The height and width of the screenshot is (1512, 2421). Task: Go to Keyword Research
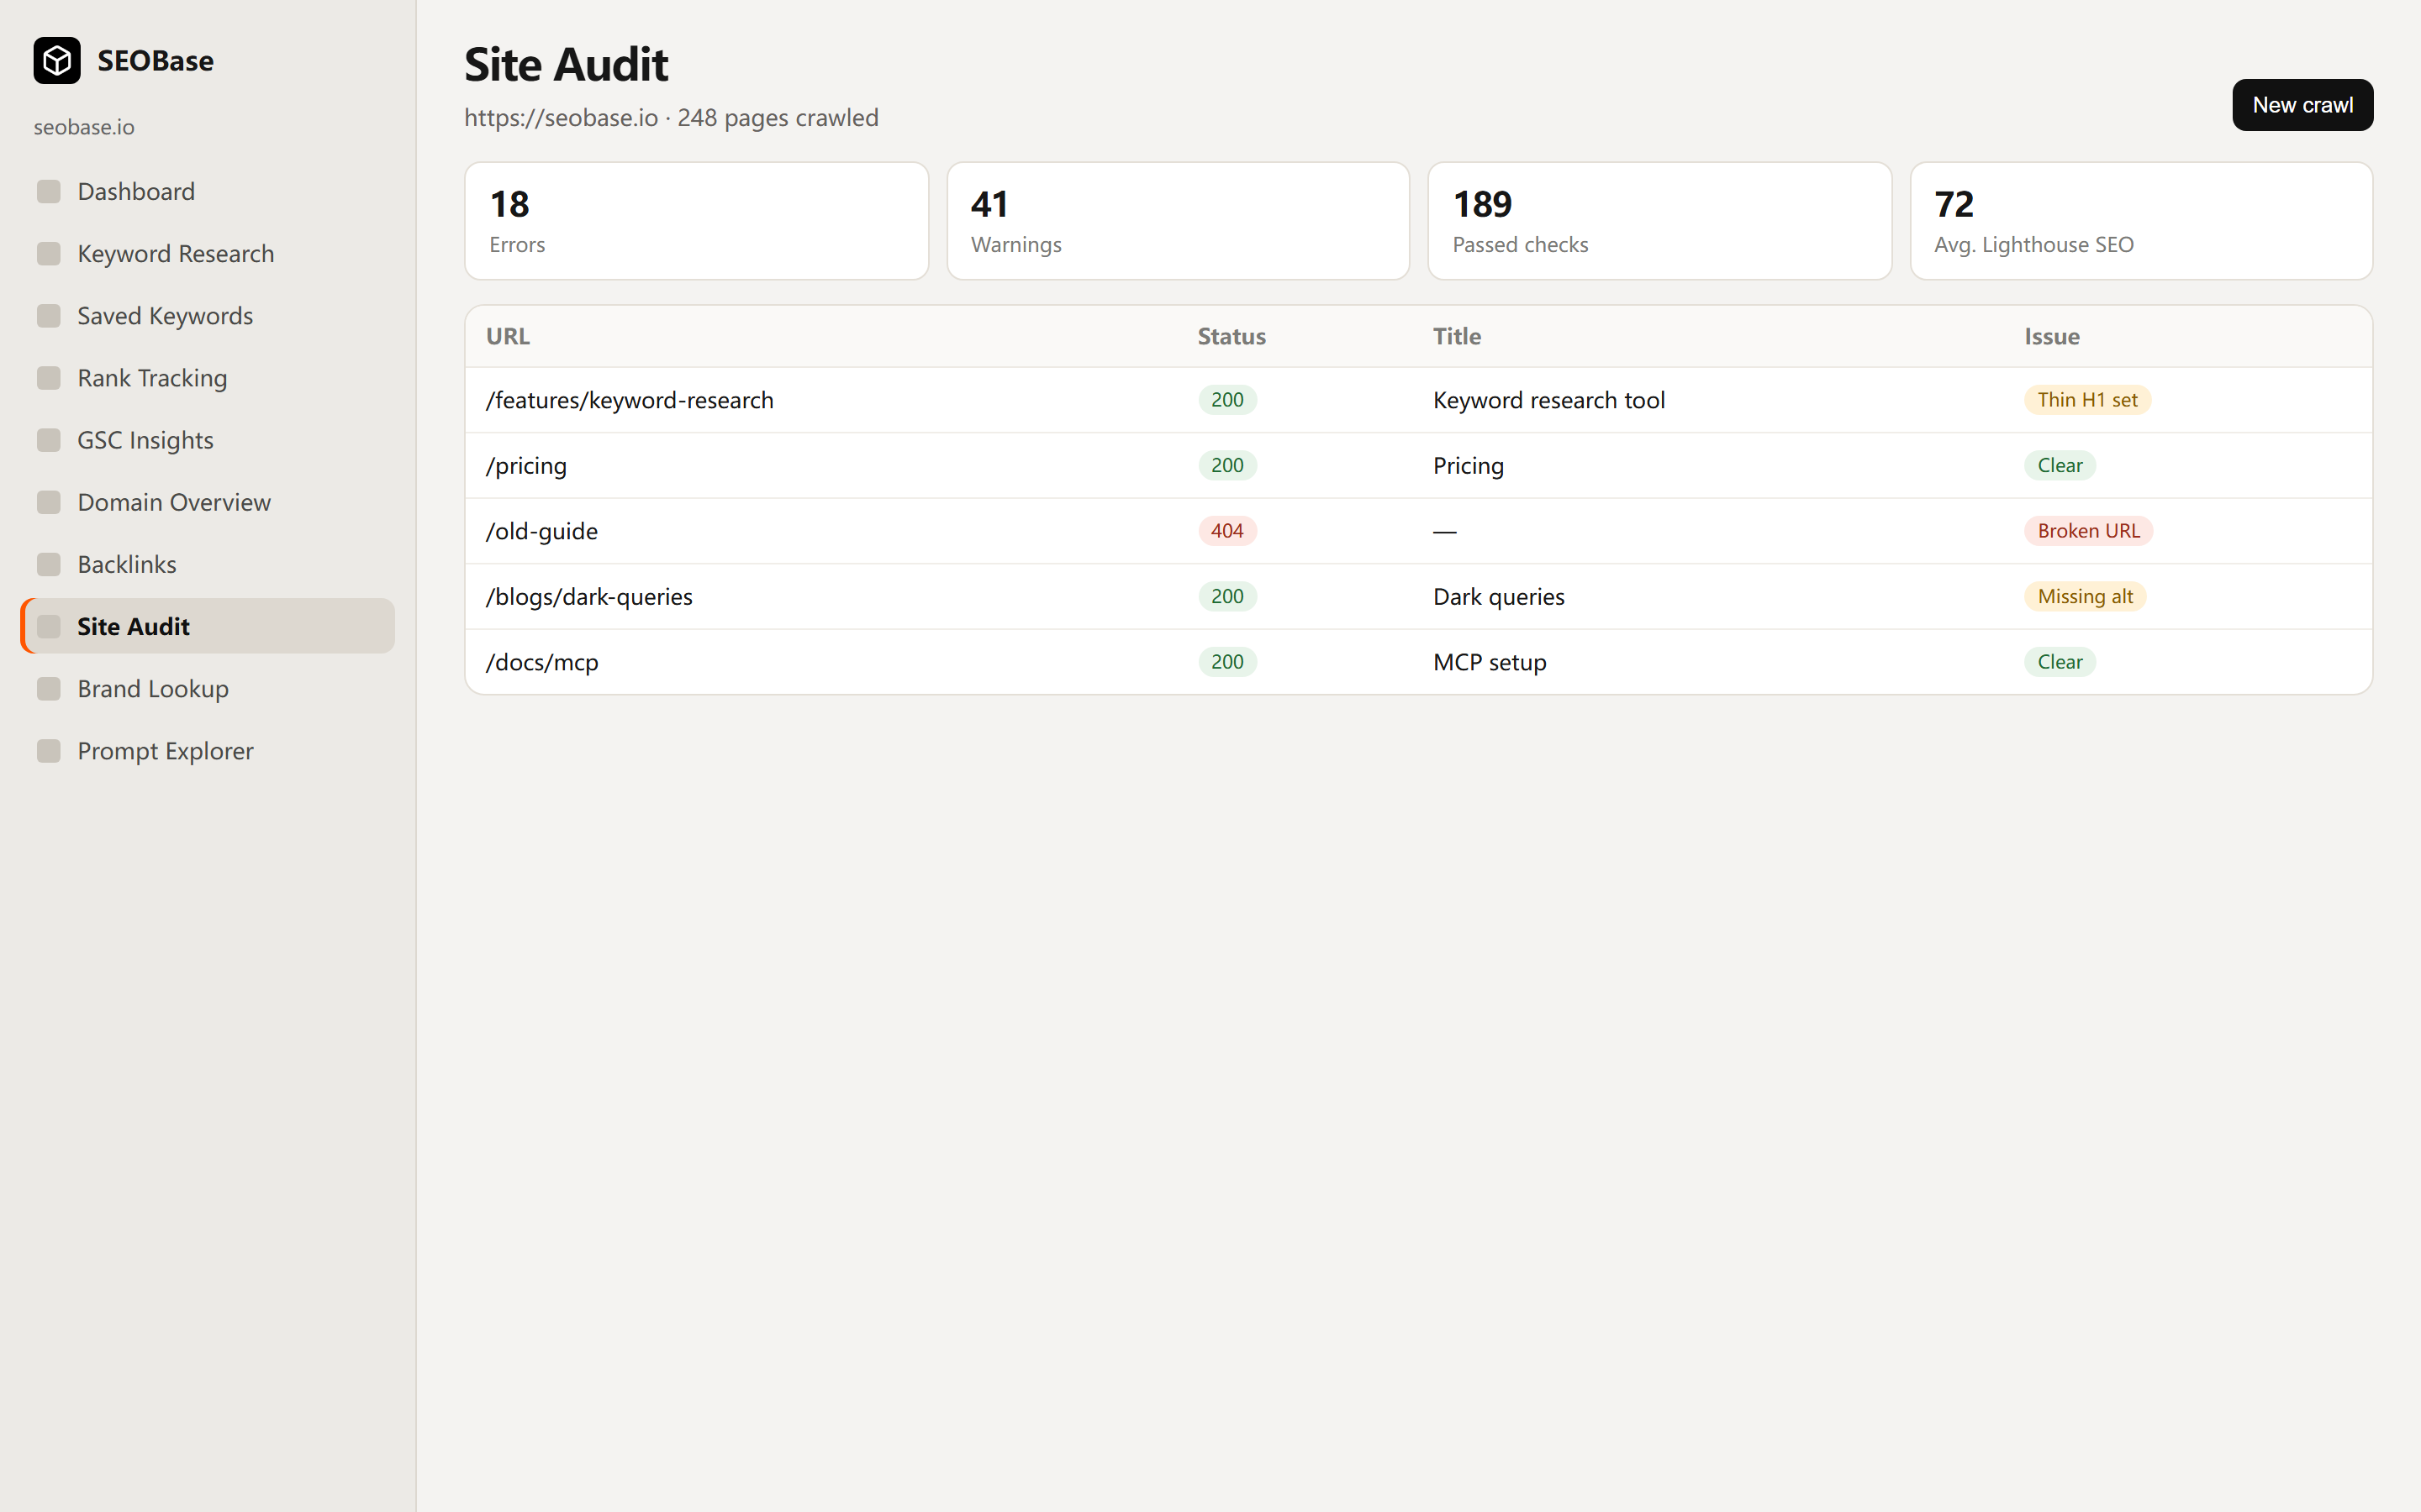click(208, 254)
